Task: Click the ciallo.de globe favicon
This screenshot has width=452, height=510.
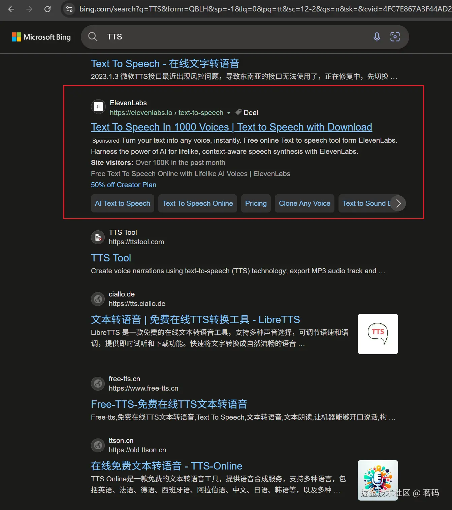Action: tap(98, 299)
